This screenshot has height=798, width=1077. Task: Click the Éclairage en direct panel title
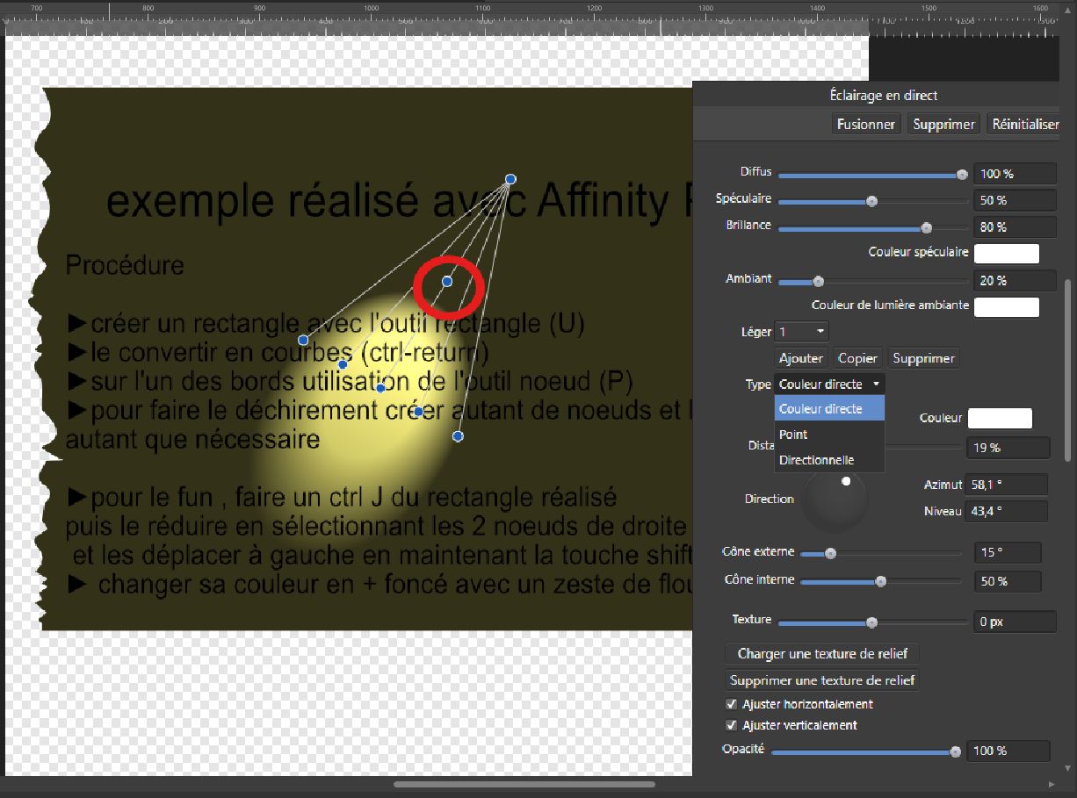(x=884, y=95)
